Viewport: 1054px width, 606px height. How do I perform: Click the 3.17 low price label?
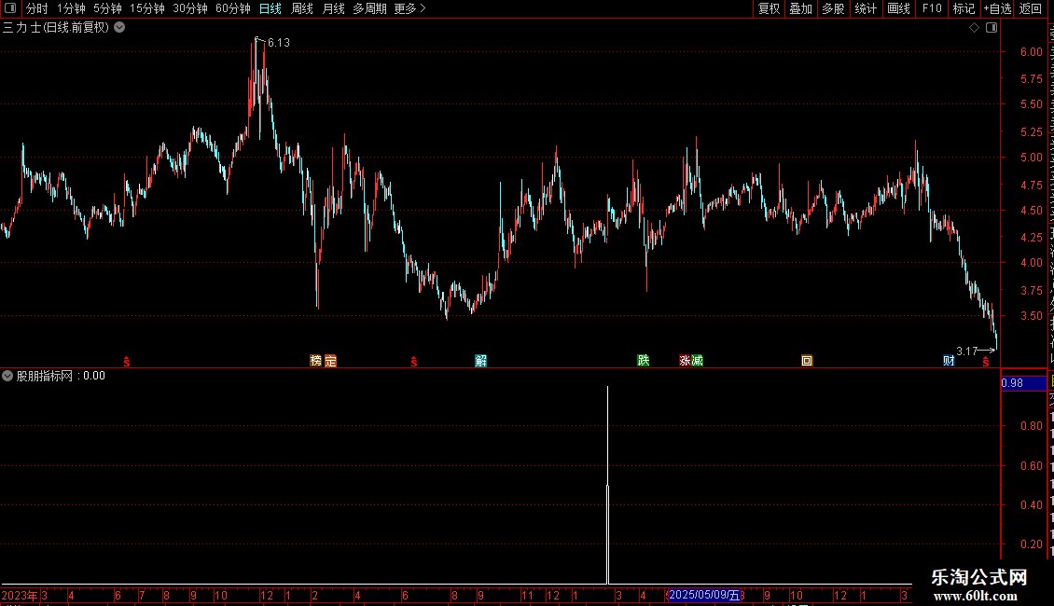(x=966, y=351)
